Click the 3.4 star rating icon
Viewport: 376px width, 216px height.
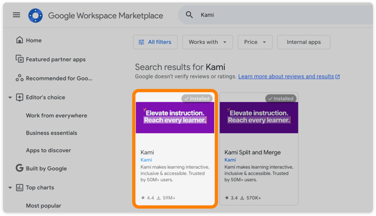click(227, 198)
